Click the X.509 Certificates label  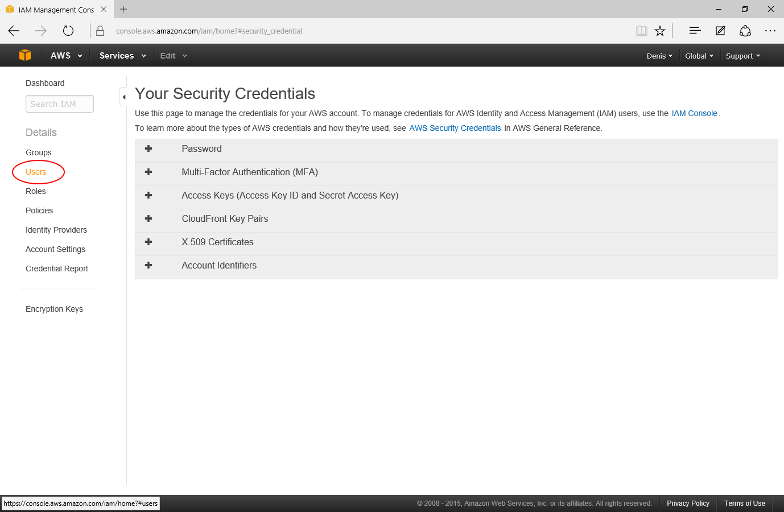click(x=217, y=242)
